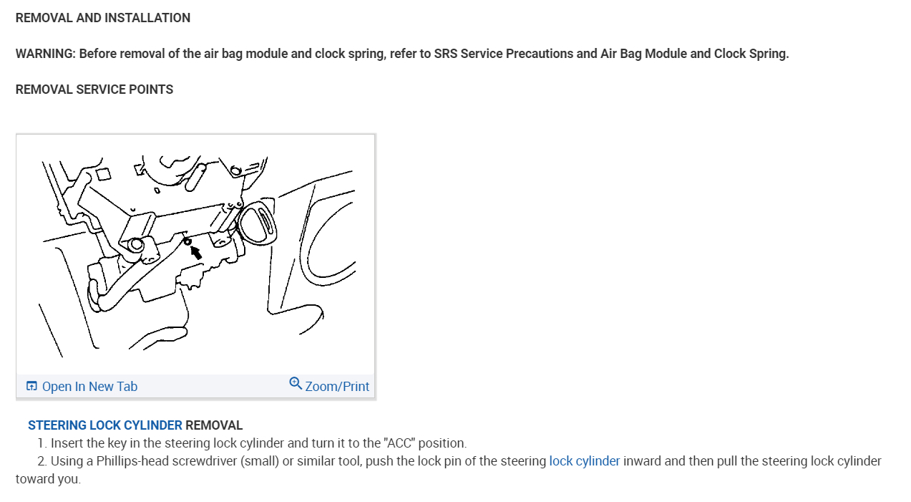This screenshot has width=911, height=502.
Task: Click the REMOVAL AND INSTALLATION heading
Action: (103, 18)
